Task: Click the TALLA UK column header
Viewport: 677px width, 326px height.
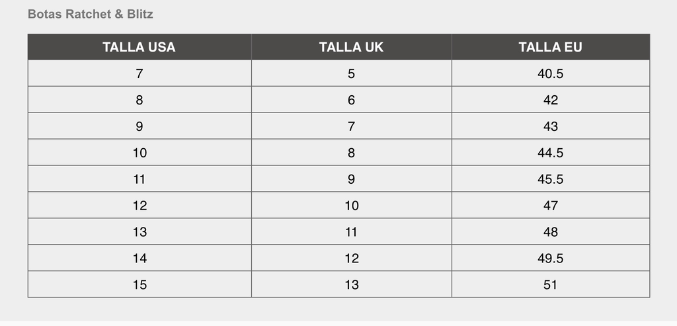Action: pyautogui.click(x=352, y=47)
